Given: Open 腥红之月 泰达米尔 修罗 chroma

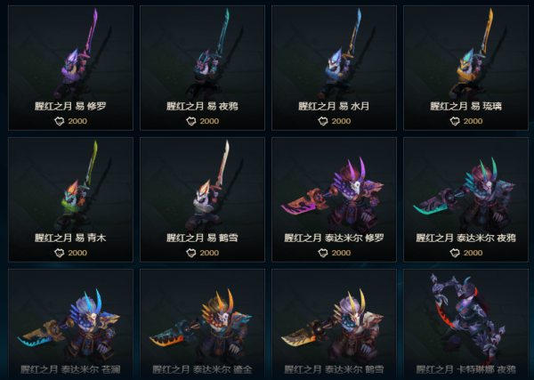Looking at the screenshot, I should click(334, 199).
